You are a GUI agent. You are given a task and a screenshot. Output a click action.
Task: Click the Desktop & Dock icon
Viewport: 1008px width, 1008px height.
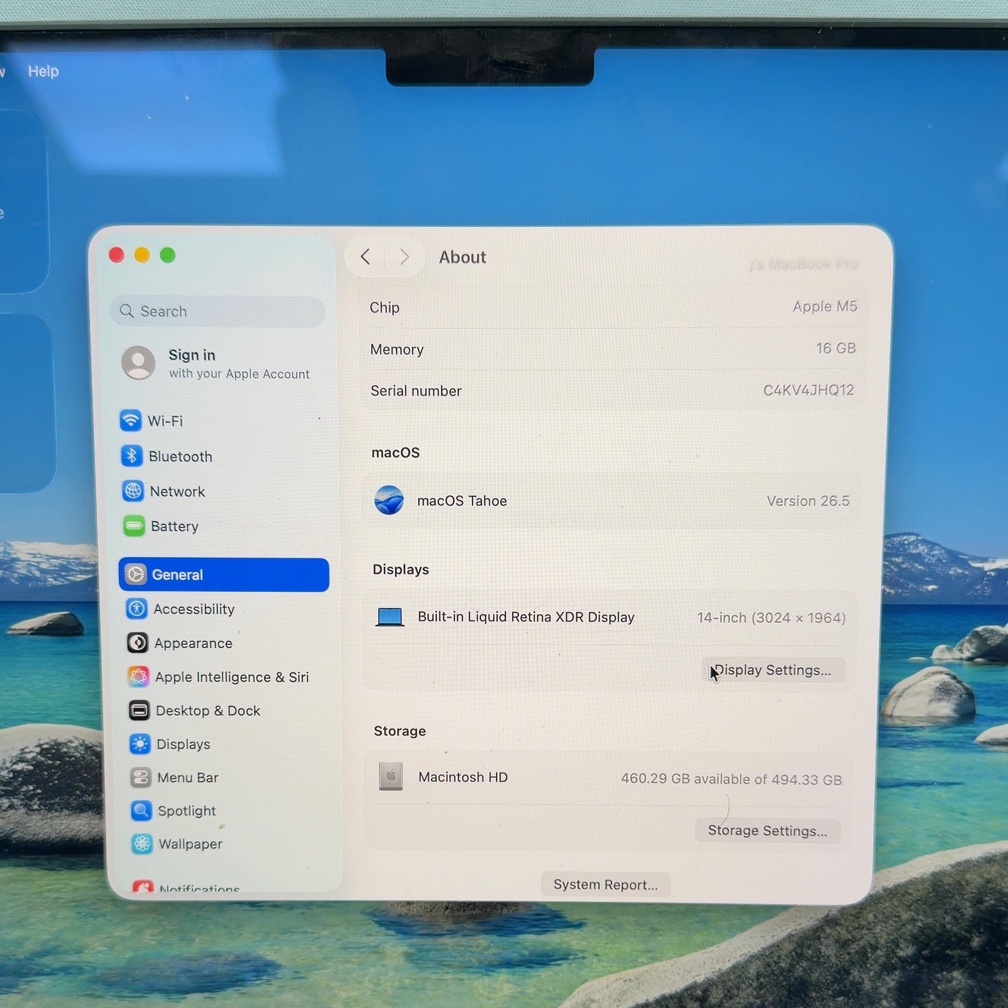(139, 710)
